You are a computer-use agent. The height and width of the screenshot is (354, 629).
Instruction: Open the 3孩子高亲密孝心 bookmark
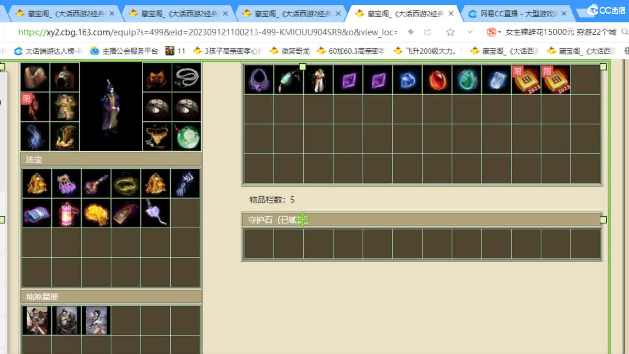pos(228,51)
